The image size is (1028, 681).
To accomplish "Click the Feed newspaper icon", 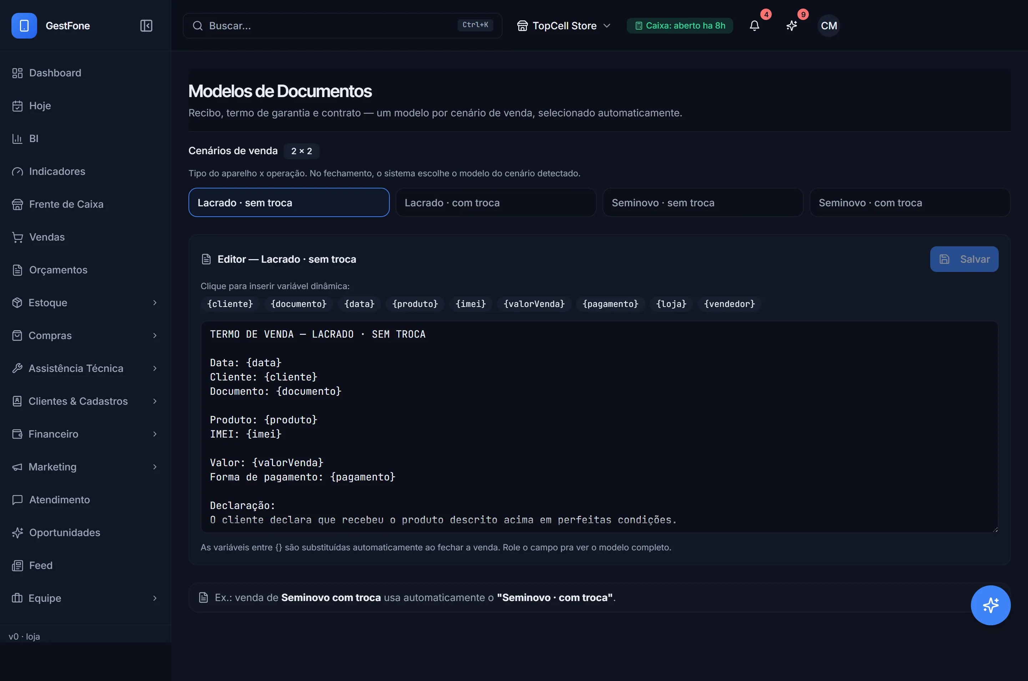I will coord(17,565).
